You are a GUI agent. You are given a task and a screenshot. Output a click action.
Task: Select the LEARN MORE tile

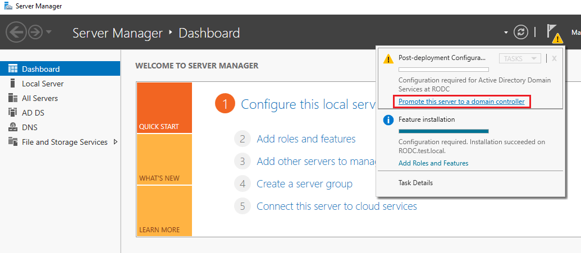pyautogui.click(x=164, y=211)
